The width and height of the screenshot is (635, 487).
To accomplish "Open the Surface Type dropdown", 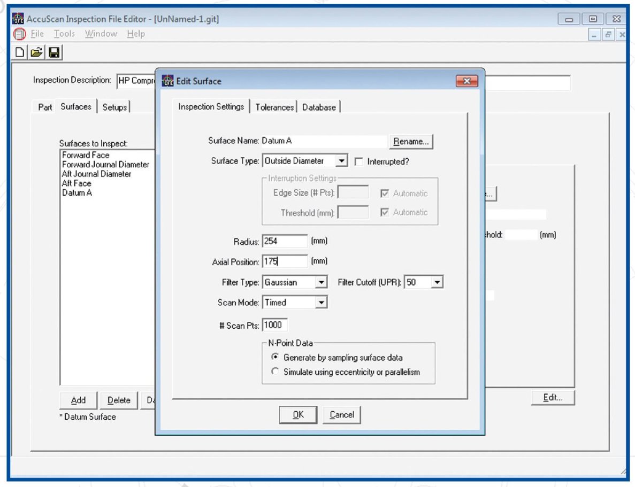I will [341, 161].
